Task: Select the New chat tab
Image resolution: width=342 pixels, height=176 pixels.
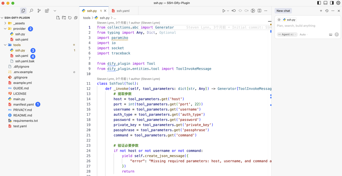Action: 283,11
